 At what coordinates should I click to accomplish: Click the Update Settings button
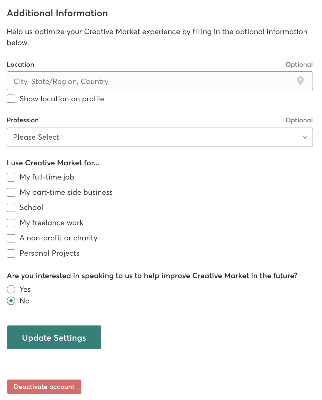click(54, 337)
